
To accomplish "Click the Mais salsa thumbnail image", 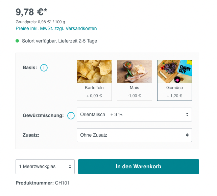I will coord(134,71).
